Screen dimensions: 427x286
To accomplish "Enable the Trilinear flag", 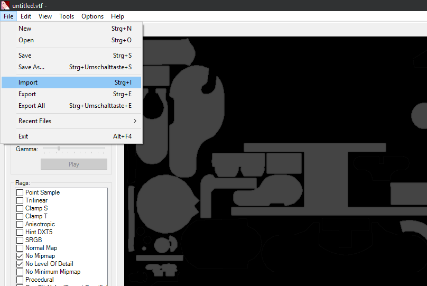I will pyautogui.click(x=20, y=200).
